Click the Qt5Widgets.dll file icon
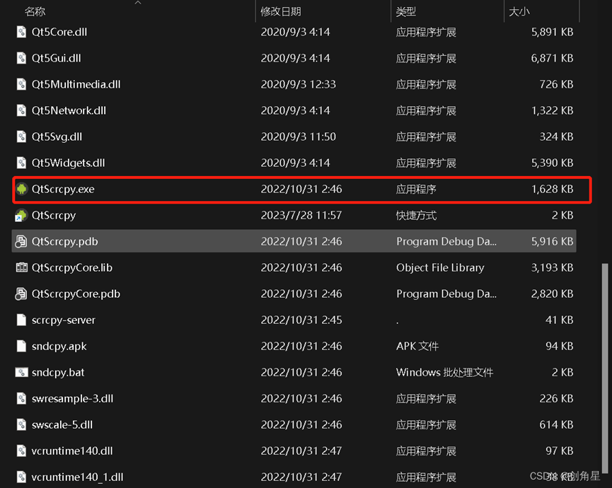612x488 pixels. pyautogui.click(x=21, y=163)
